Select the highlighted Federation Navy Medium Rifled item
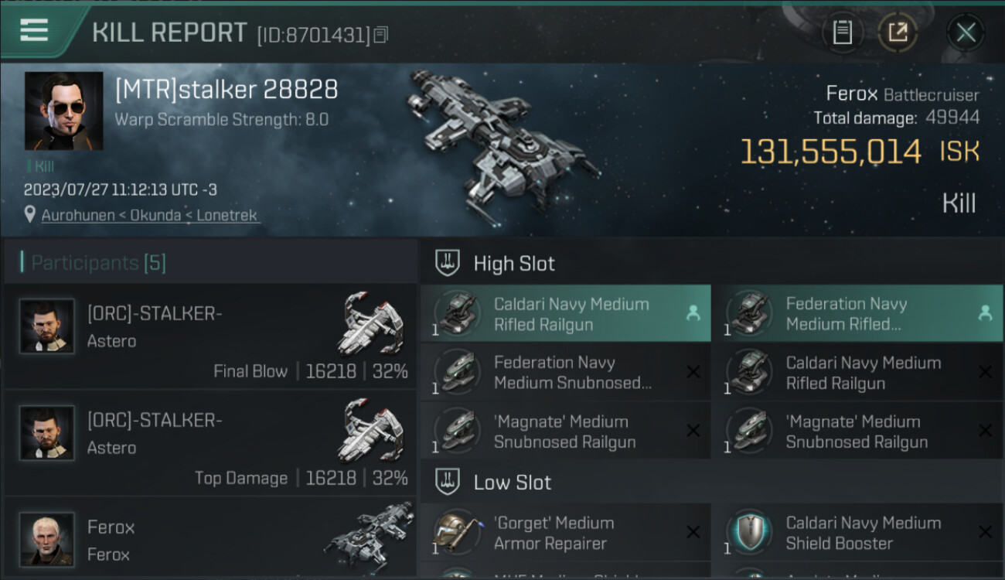 coord(857,314)
